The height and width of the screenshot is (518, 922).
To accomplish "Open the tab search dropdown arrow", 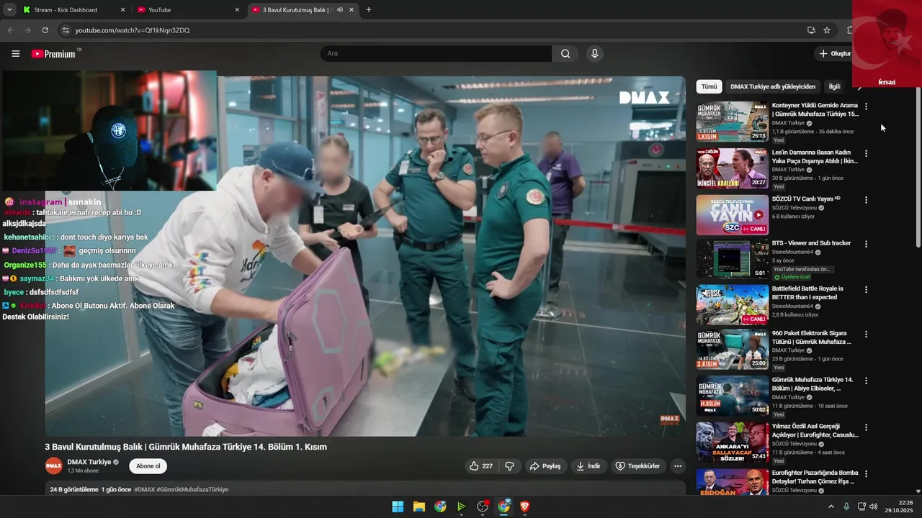I will tap(9, 10).
